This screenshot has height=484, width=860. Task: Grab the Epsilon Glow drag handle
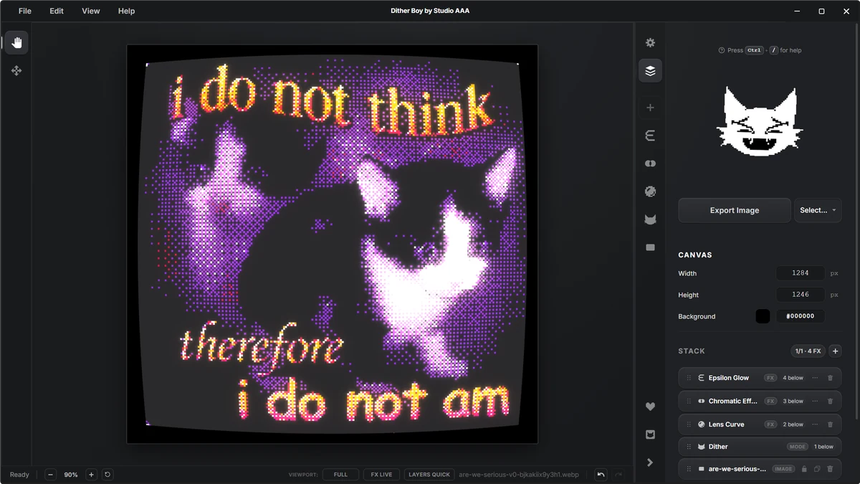pyautogui.click(x=689, y=378)
